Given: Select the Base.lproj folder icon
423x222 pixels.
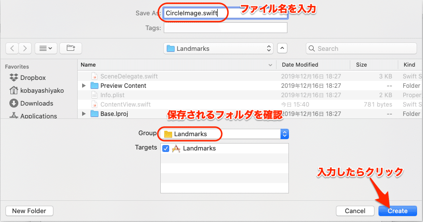Looking at the screenshot, I should (94, 114).
